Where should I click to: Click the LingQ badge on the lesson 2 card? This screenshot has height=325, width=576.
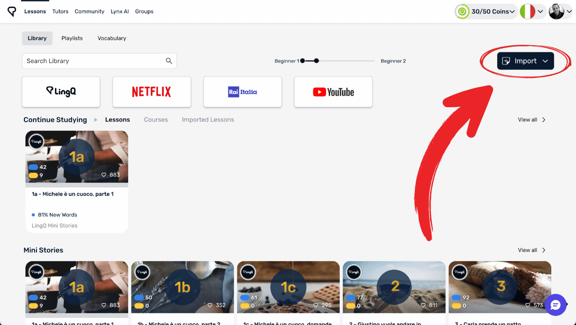[354, 272]
